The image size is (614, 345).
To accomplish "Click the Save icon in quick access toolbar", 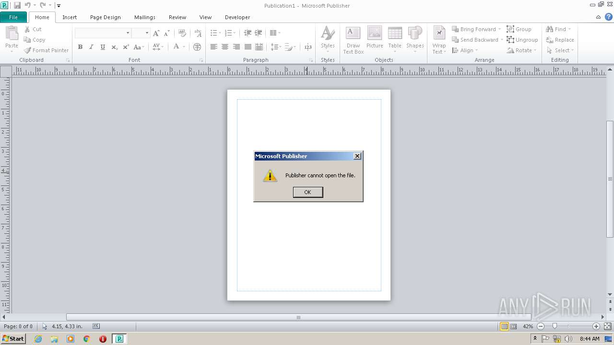I will (17, 5).
